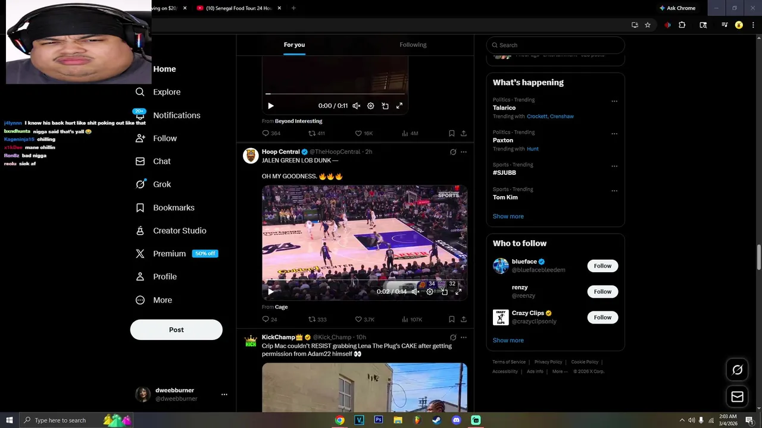Switch to the For you tab
The width and height of the screenshot is (762, 428).
[x=294, y=45]
